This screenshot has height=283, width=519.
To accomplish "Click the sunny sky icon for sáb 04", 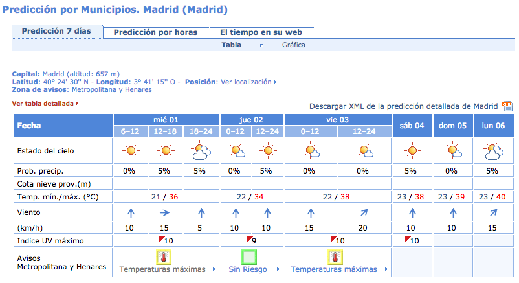I will tap(412, 151).
